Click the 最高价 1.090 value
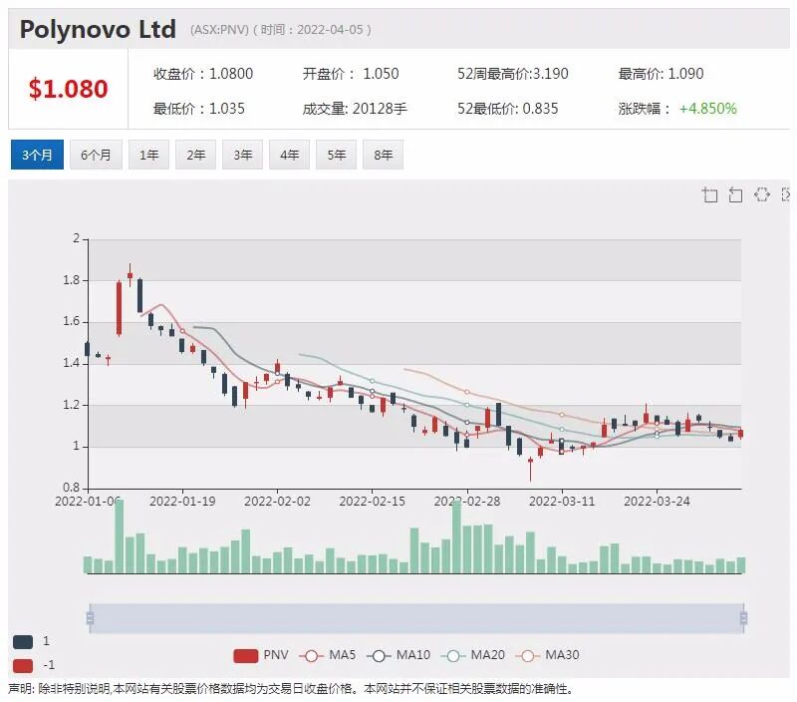Screen dimensions: 797x702 [x=661, y=74]
